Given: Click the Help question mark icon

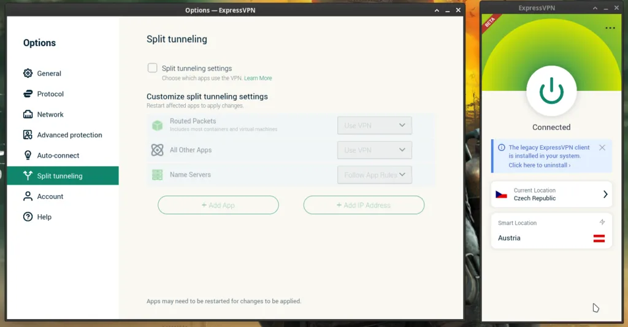Looking at the screenshot, I should point(28,217).
